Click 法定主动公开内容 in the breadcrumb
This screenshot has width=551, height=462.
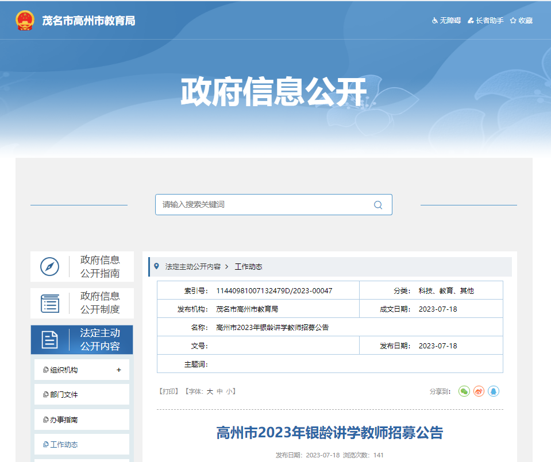(192, 267)
